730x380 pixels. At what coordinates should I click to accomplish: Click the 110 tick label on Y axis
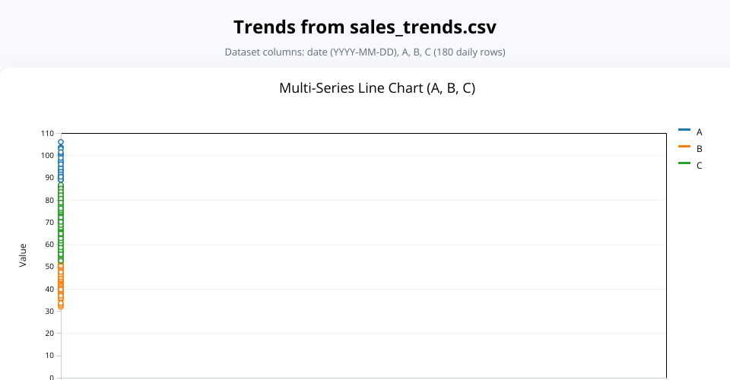(x=47, y=133)
